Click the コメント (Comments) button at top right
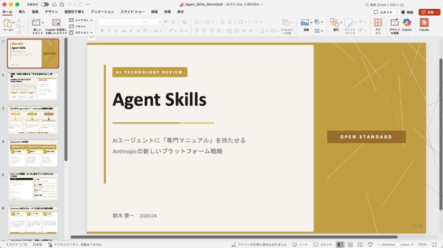The width and height of the screenshot is (443, 248). click(x=383, y=12)
